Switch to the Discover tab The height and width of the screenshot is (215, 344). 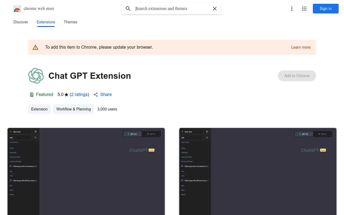(21, 22)
